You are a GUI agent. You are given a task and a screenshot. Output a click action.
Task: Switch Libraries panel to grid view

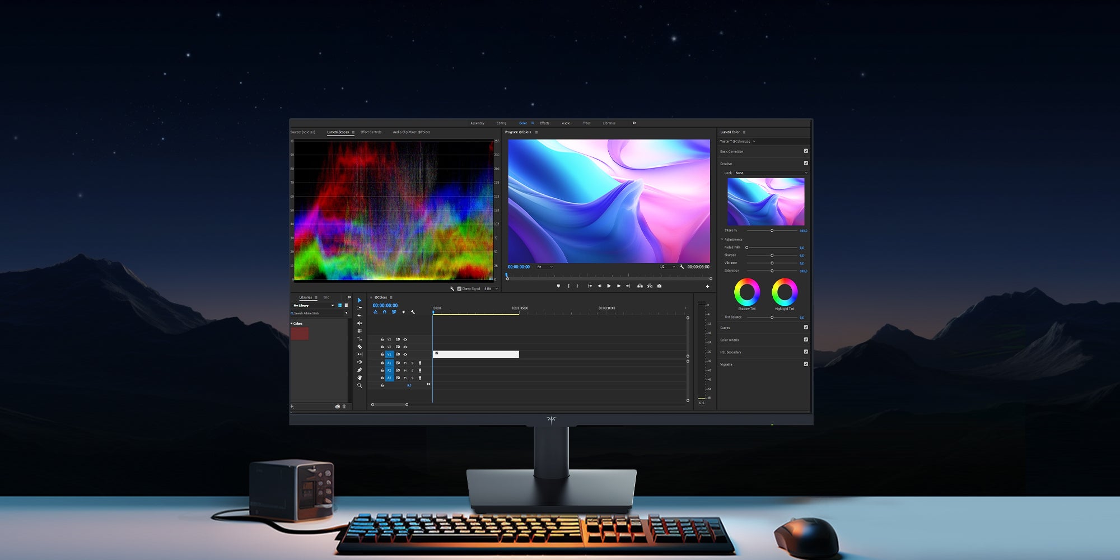click(x=339, y=305)
